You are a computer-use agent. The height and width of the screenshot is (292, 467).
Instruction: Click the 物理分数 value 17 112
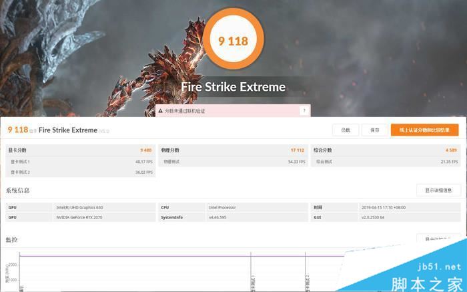coord(298,150)
